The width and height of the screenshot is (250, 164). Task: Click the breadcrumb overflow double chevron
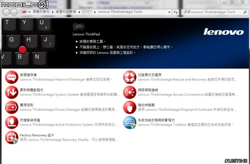(29, 12)
